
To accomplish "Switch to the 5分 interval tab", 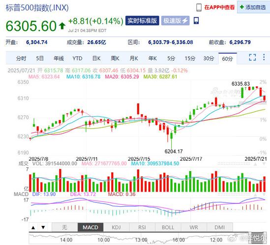I will click(171, 58).
